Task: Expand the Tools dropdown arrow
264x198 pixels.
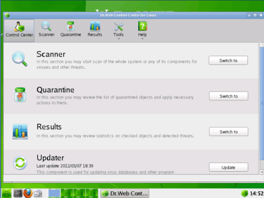Action: pyautogui.click(x=119, y=39)
